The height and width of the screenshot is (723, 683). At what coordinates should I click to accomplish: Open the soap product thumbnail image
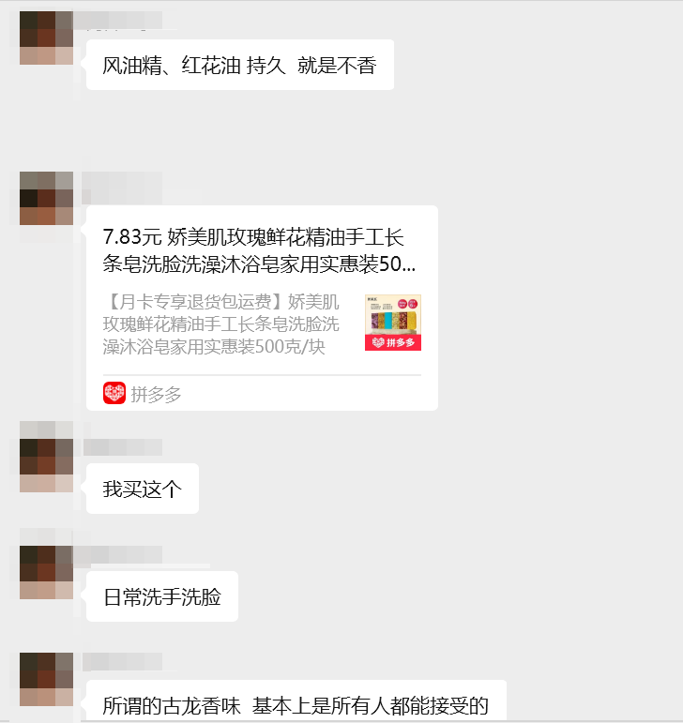coord(393,323)
